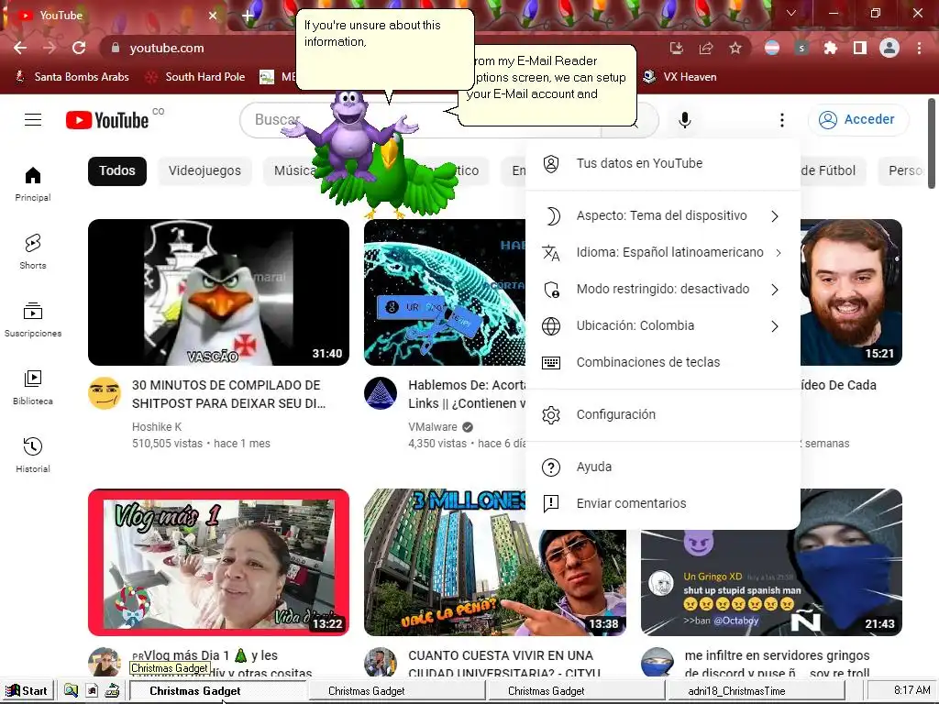
Task: Switch to first bold Christmas Gadget taskbar item
Action: click(218, 691)
